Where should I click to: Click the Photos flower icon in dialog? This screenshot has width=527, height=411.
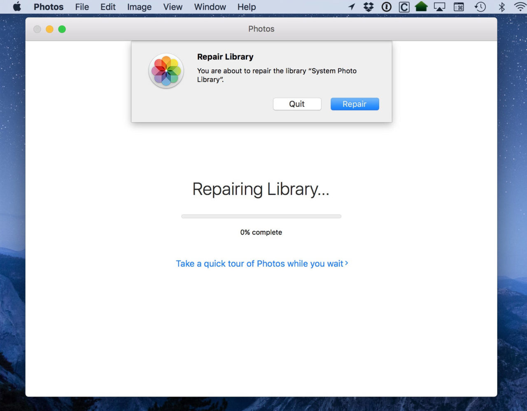coord(166,70)
